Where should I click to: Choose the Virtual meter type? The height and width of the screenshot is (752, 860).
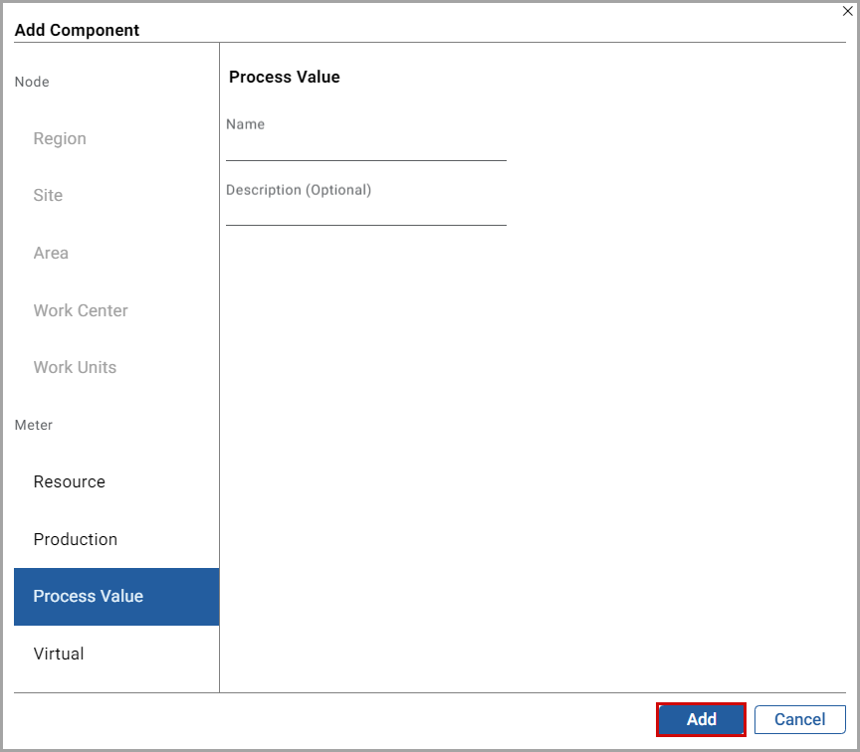pyautogui.click(x=59, y=654)
